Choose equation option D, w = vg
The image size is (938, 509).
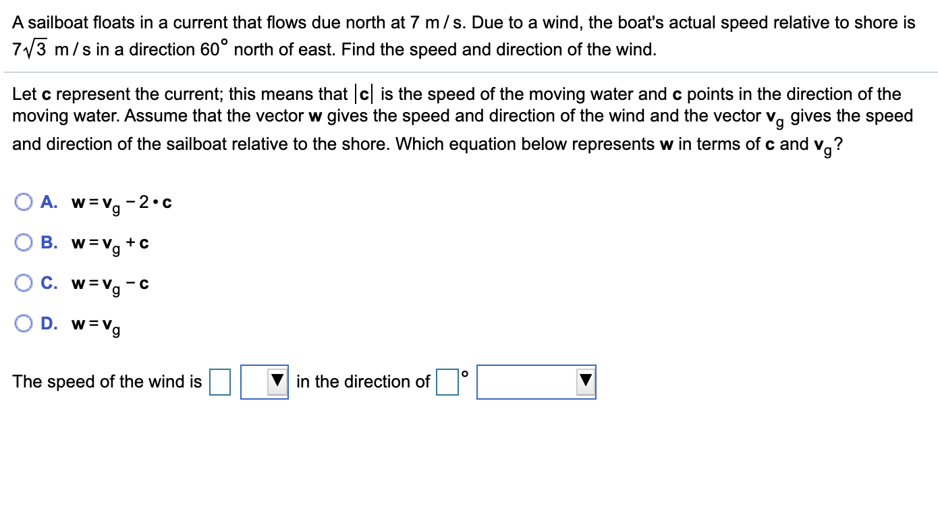coord(24,323)
